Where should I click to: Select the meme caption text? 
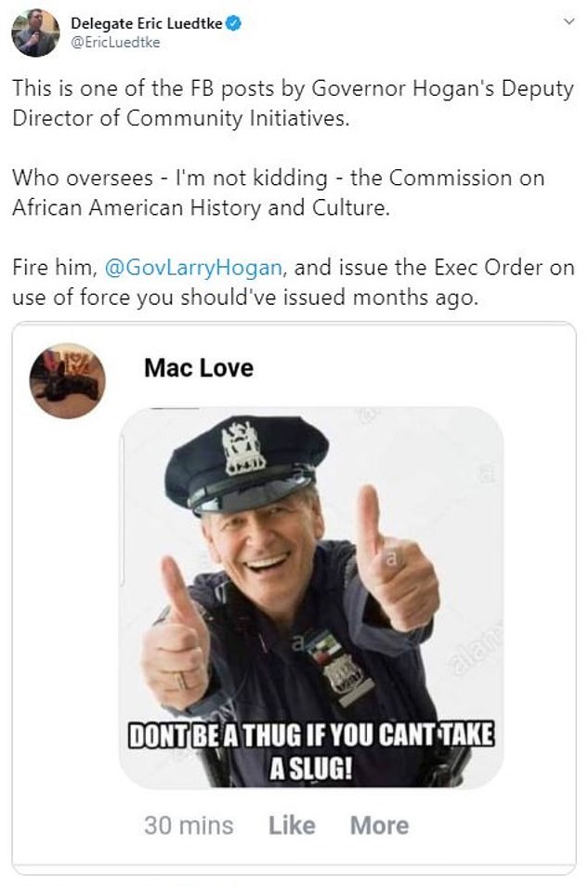point(311,751)
